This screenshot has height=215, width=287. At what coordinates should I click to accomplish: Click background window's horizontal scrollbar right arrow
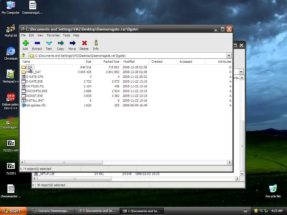(237, 179)
